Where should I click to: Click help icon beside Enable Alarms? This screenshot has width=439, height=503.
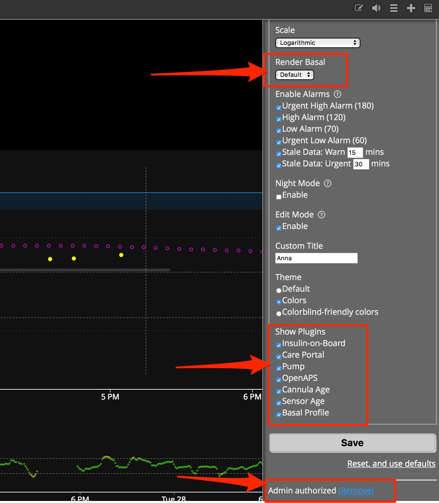337,94
